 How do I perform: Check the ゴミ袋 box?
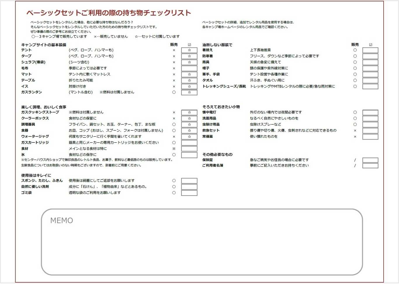click(x=189, y=193)
